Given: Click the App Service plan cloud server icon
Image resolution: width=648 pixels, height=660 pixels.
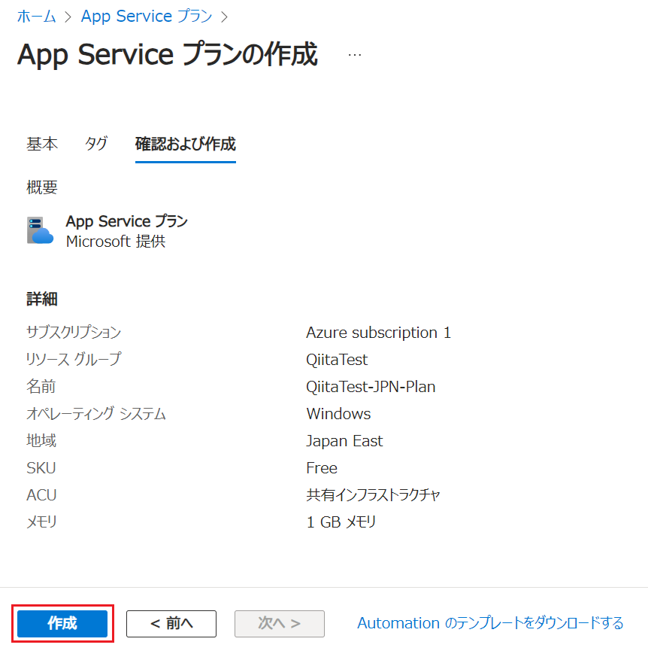Looking at the screenshot, I should click(41, 230).
